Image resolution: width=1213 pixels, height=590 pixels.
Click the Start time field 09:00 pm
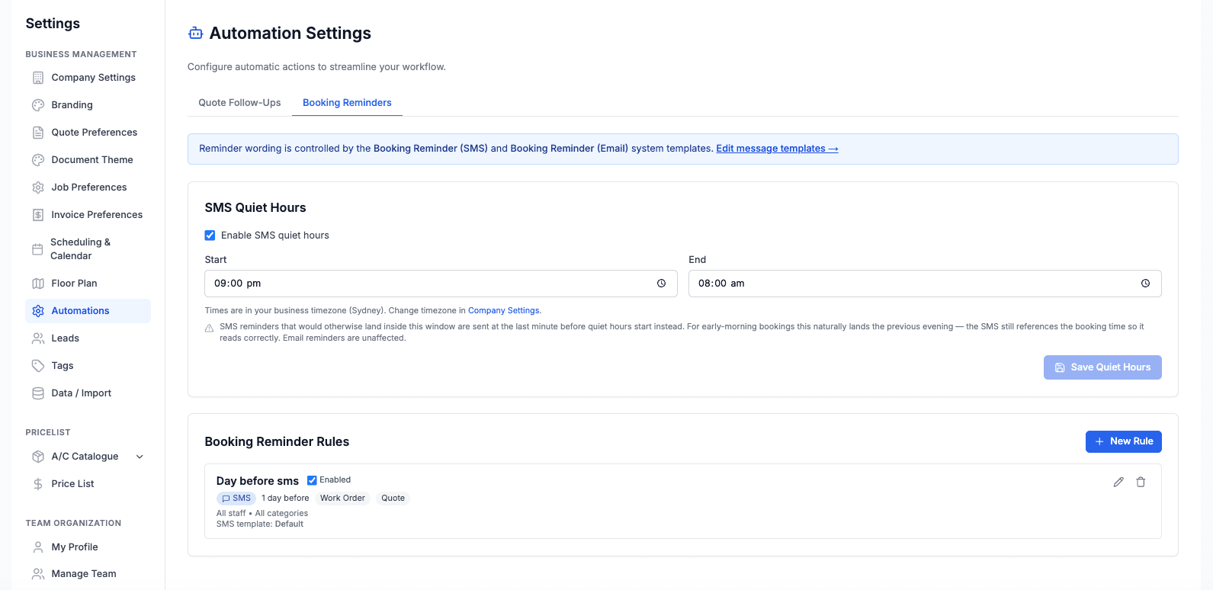pos(441,284)
